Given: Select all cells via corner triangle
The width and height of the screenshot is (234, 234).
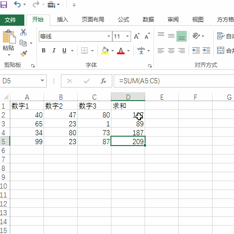Looking at the screenshot, I should 6,97.
